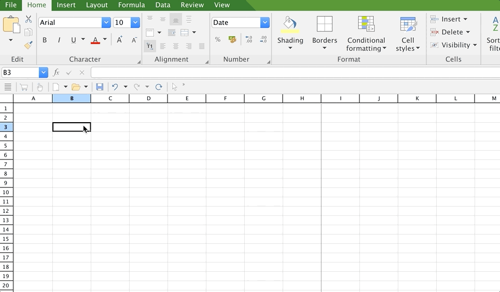The image size is (500, 292).
Task: Open the Function Wizard fx icon
Action: (57, 73)
